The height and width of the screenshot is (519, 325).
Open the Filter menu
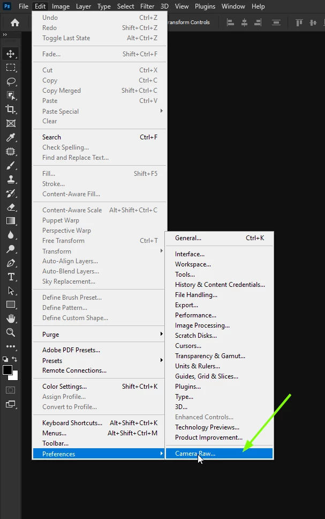point(147,6)
